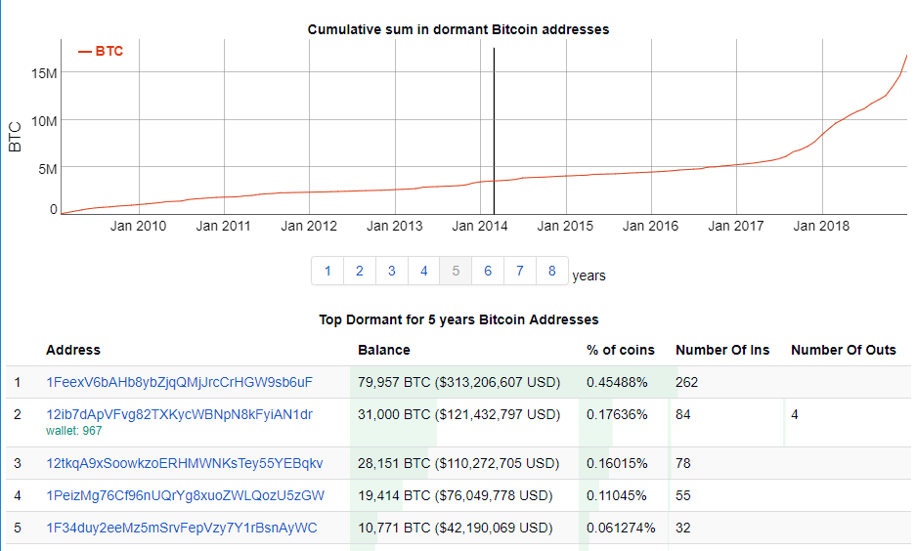
Task: Click the 32 number of ins cell
Action: coord(683,528)
